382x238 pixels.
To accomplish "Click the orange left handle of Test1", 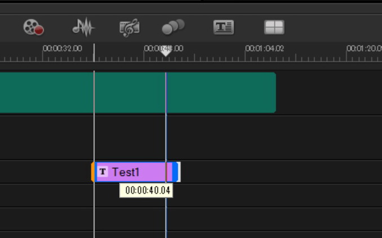I will [x=93, y=172].
